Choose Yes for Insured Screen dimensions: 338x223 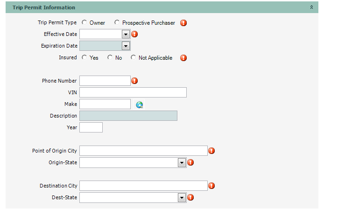pos(84,57)
